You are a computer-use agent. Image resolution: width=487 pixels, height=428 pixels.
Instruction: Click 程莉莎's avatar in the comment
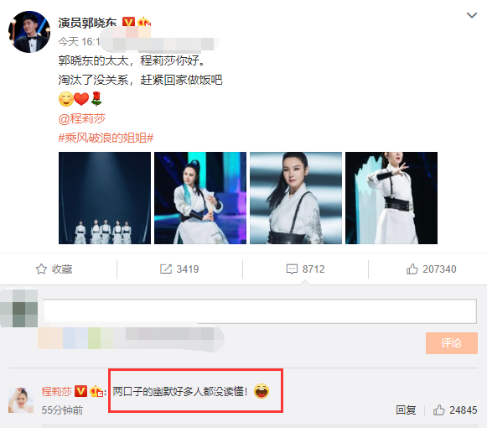(21, 400)
